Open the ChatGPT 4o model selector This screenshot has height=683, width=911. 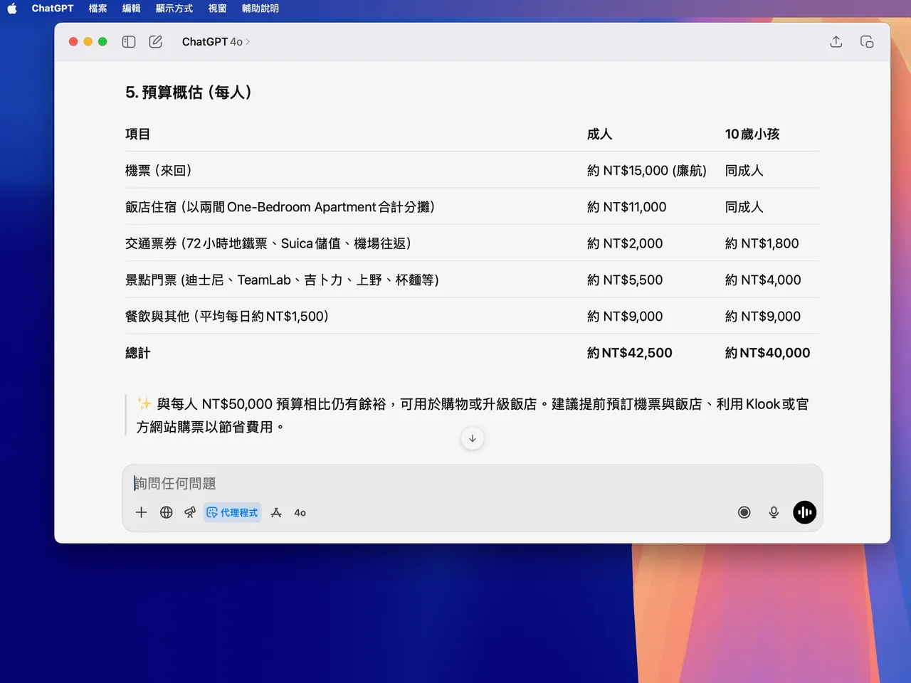coord(216,42)
